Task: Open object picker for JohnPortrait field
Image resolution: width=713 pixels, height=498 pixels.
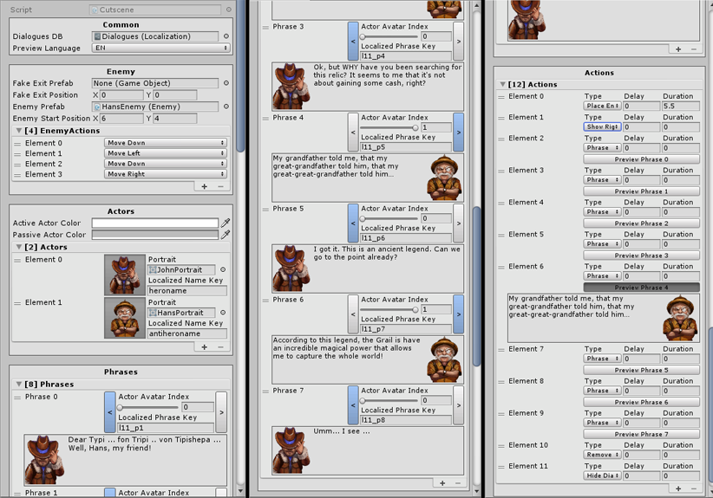Action: (x=223, y=269)
